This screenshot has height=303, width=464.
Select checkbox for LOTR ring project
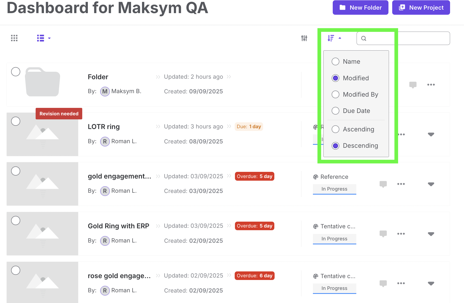coord(16,121)
